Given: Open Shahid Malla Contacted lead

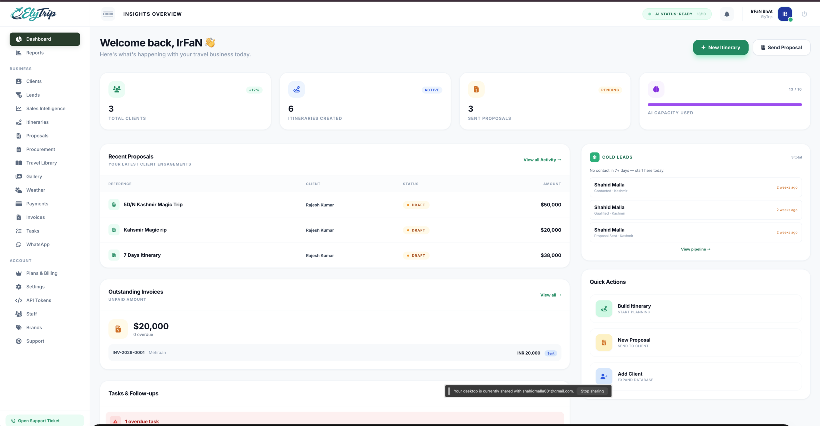Looking at the screenshot, I should (696, 187).
